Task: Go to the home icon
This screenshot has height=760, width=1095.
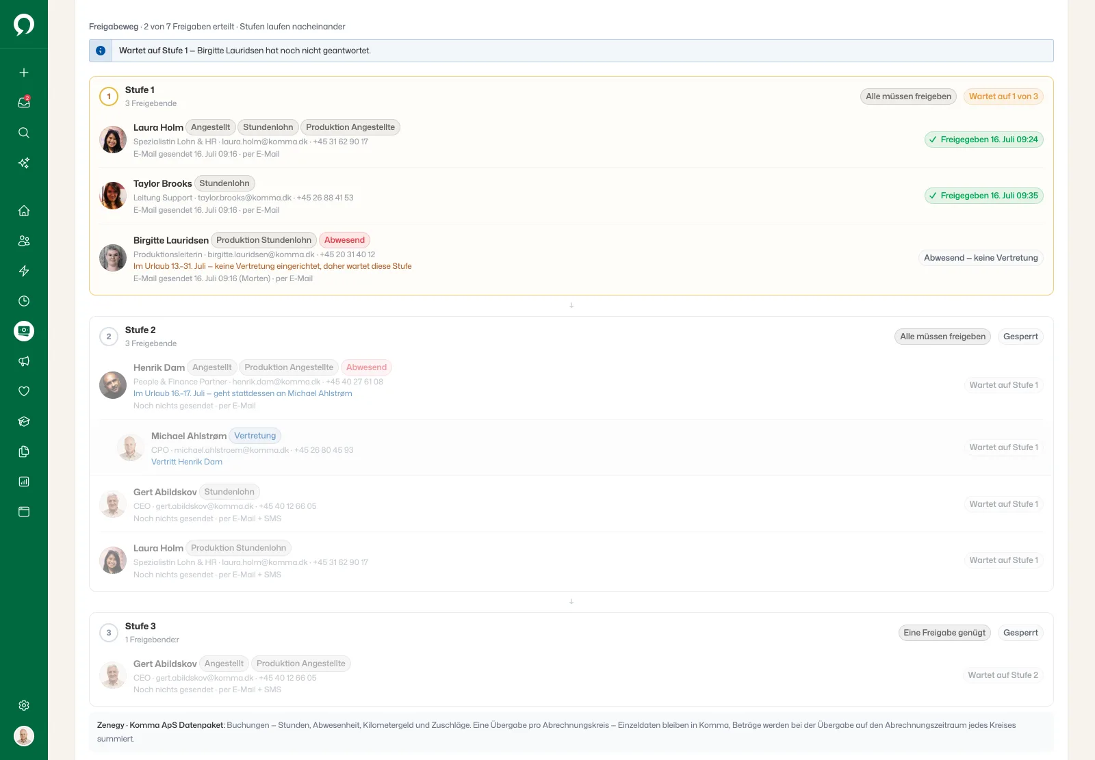Action: tap(24, 211)
